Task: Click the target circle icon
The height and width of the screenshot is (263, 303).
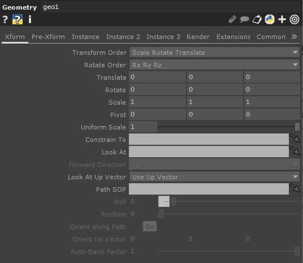Action: [x=294, y=19]
